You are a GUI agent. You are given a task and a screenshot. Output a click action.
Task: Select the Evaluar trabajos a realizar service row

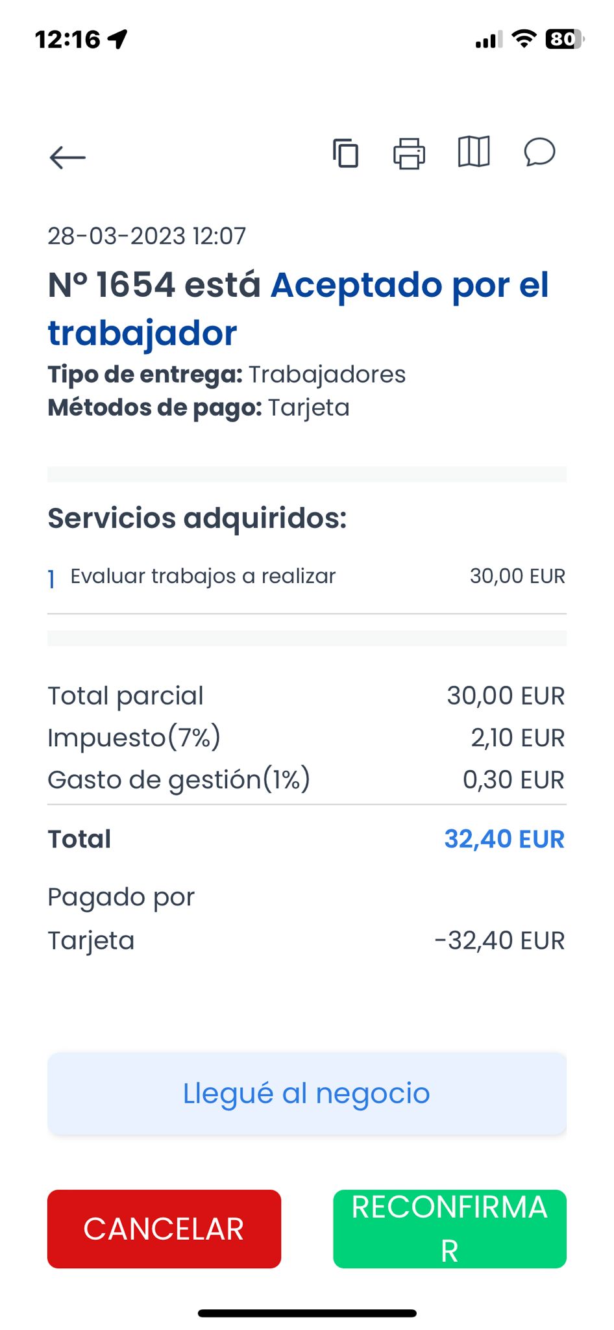(307, 577)
